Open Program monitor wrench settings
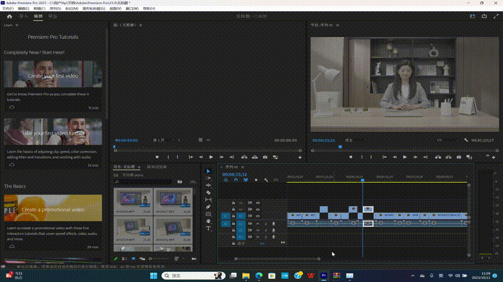This screenshot has width=503, height=282. 466,140
